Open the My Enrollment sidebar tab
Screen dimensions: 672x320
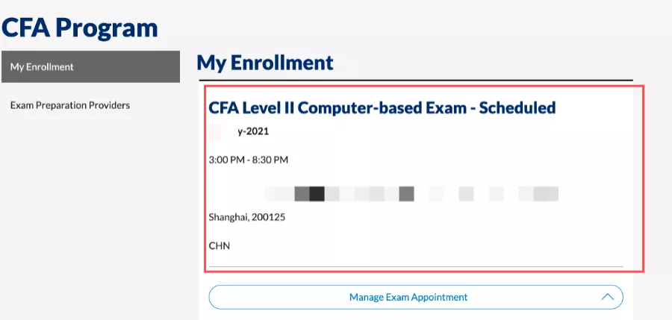[x=90, y=67]
